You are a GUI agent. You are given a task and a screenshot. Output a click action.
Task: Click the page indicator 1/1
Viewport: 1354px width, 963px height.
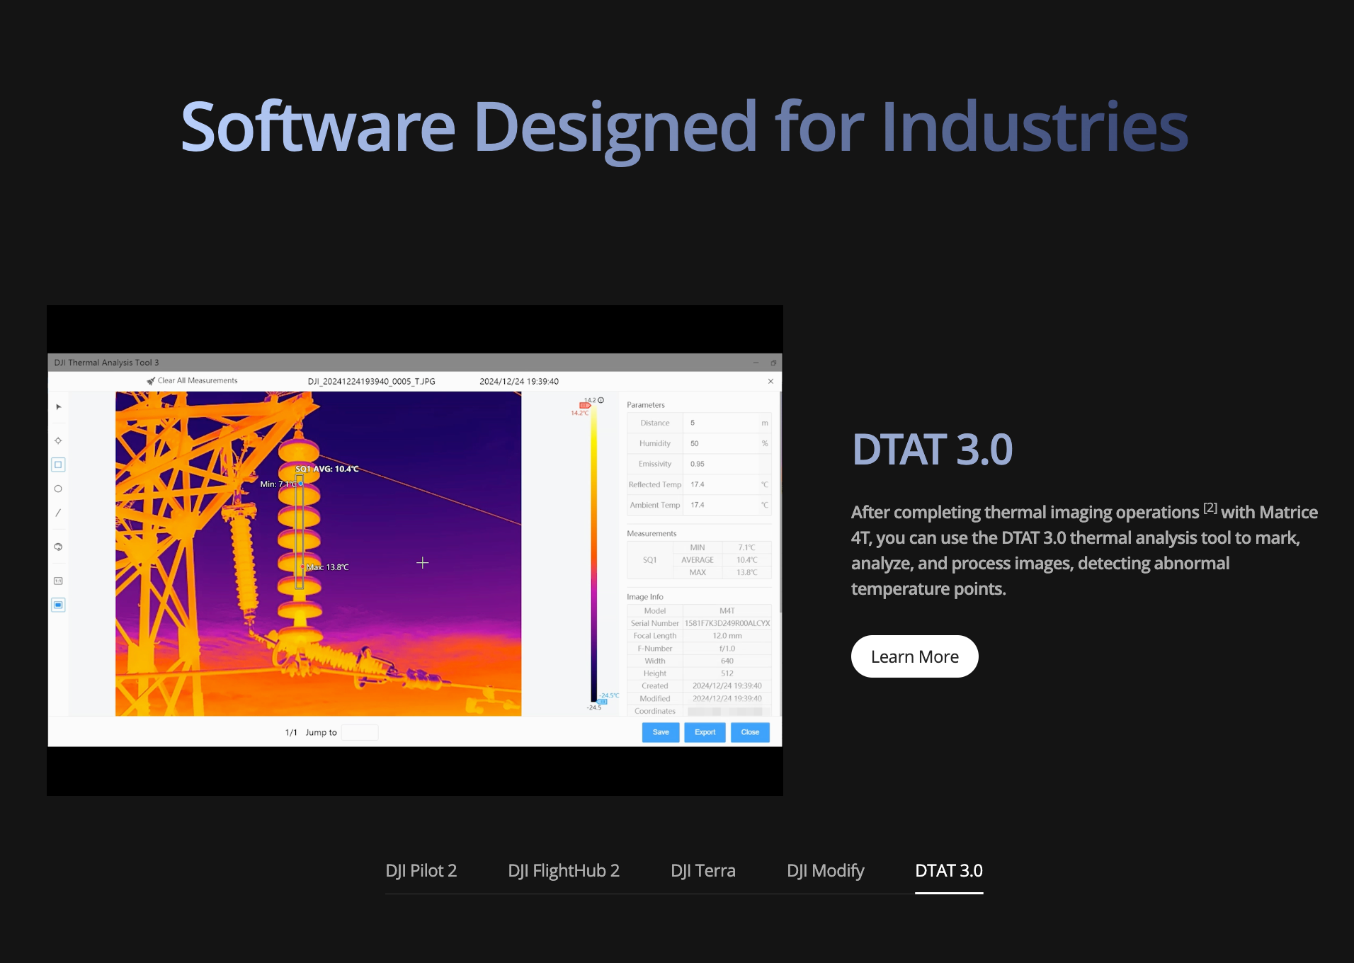(x=291, y=732)
